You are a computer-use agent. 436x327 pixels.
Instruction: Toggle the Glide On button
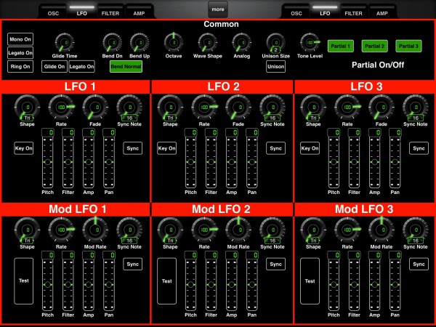tap(54, 66)
